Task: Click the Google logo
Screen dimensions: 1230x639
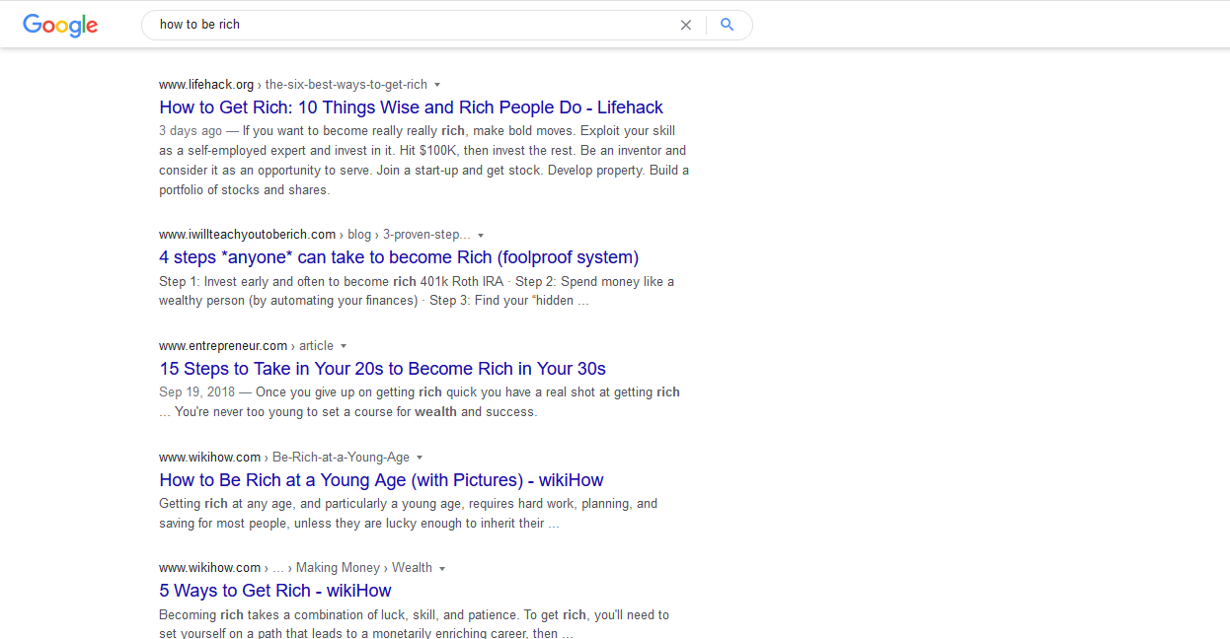Action: [60, 26]
